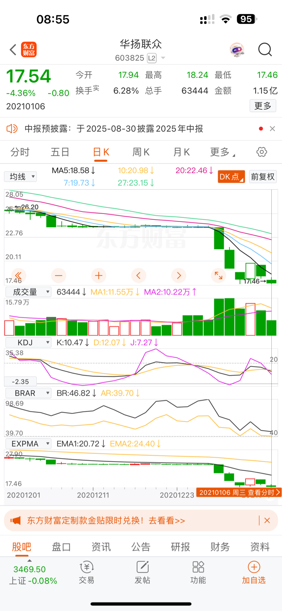The height and width of the screenshot is (611, 282).
Task: Tap the MA5:18.58 label
Action: click(73, 170)
